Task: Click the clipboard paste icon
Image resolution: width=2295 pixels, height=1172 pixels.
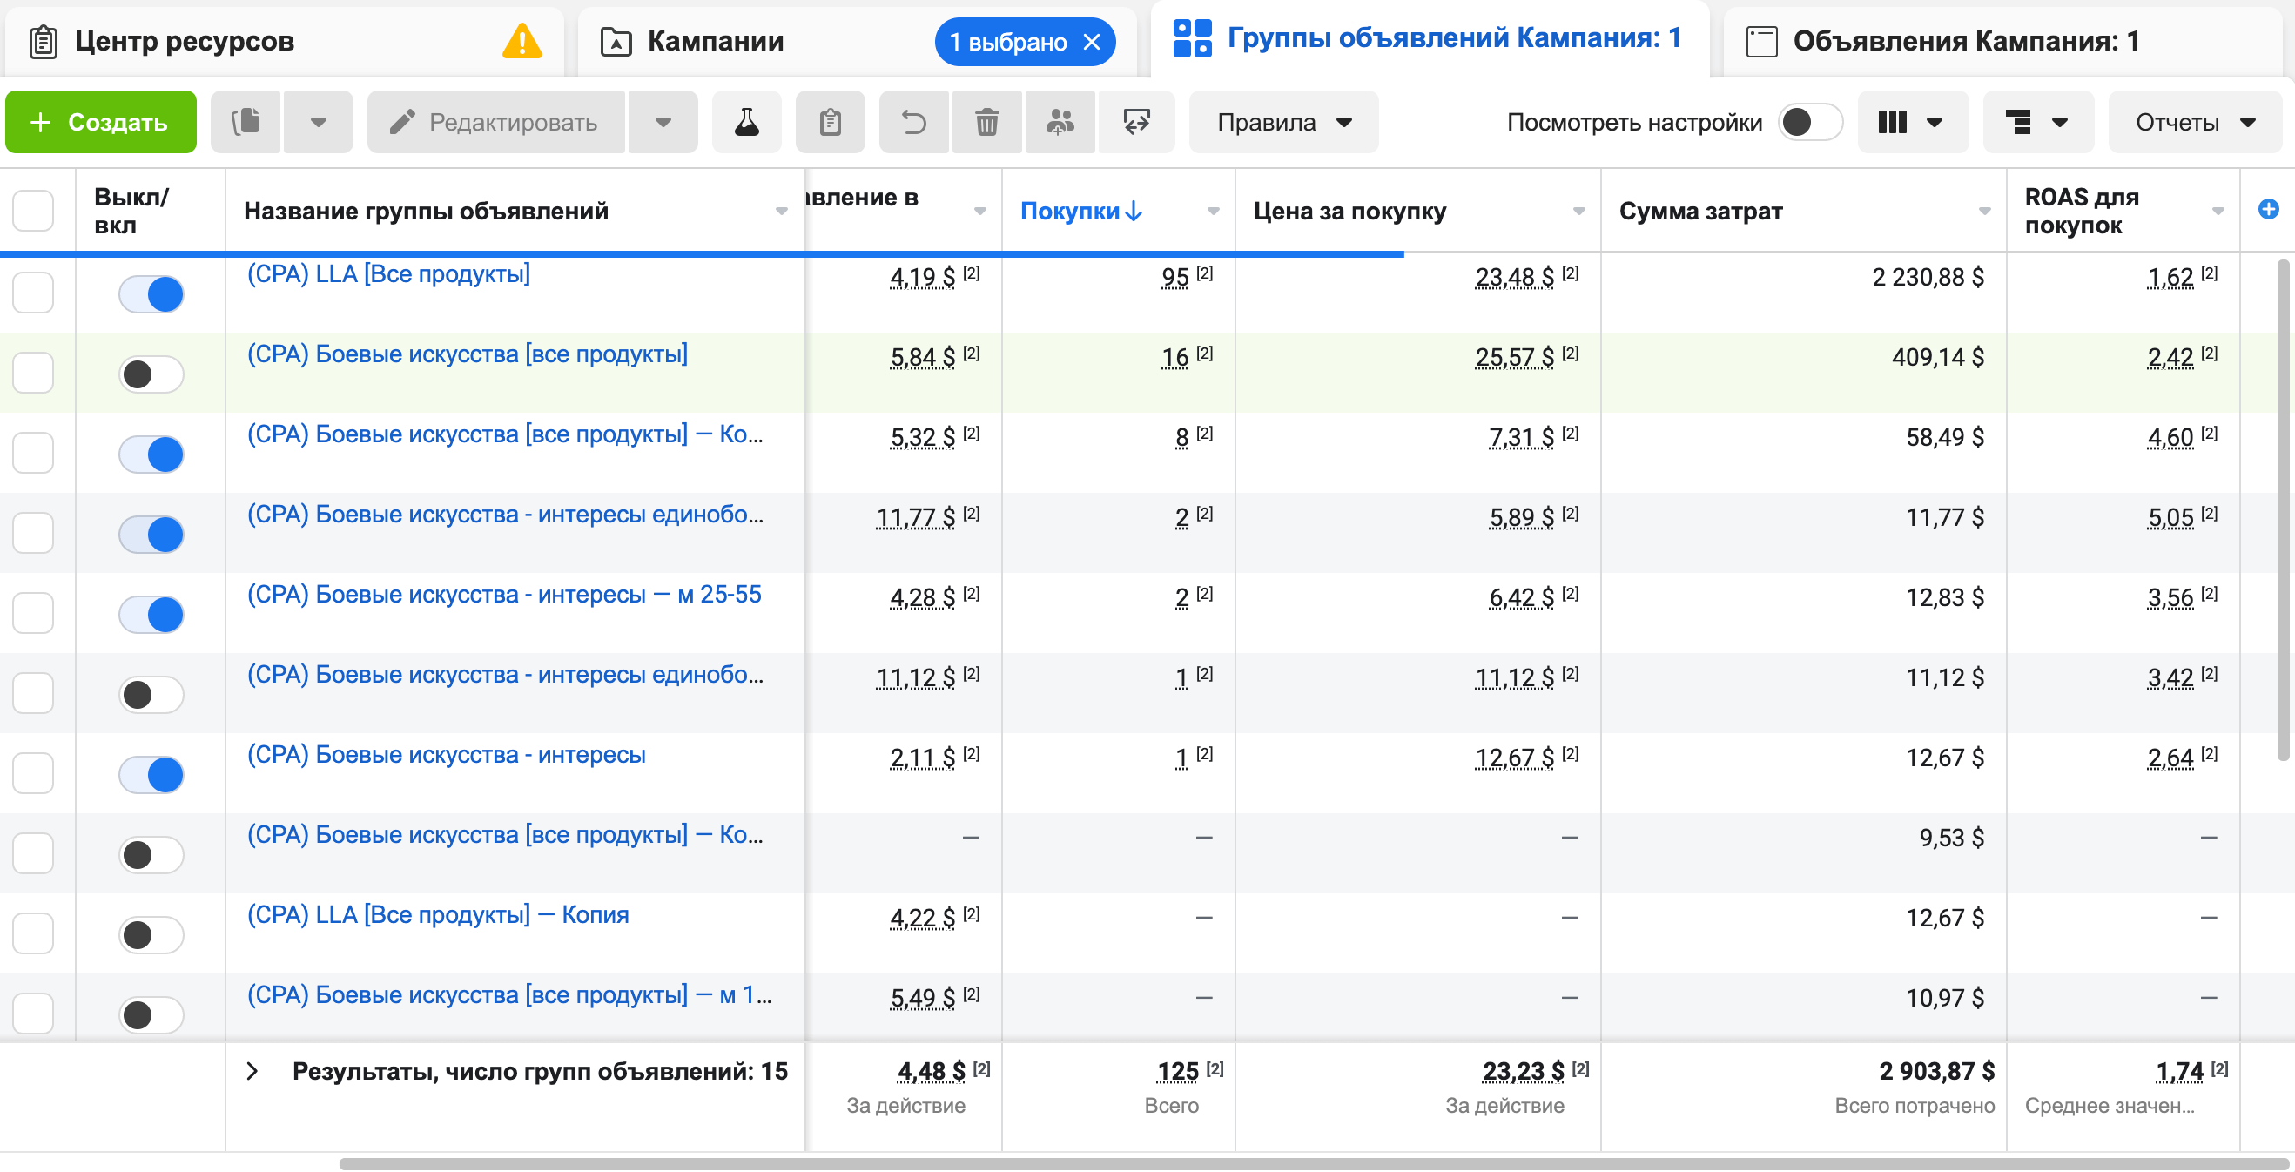Action: tap(830, 122)
